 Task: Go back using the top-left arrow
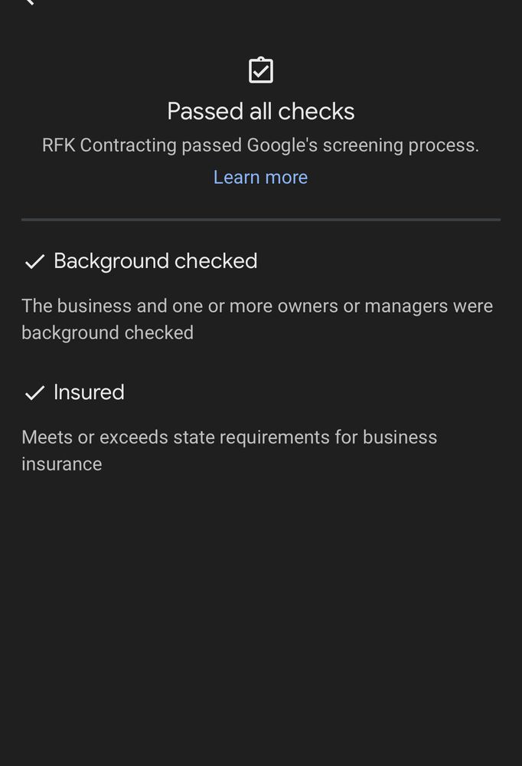pos(29,2)
